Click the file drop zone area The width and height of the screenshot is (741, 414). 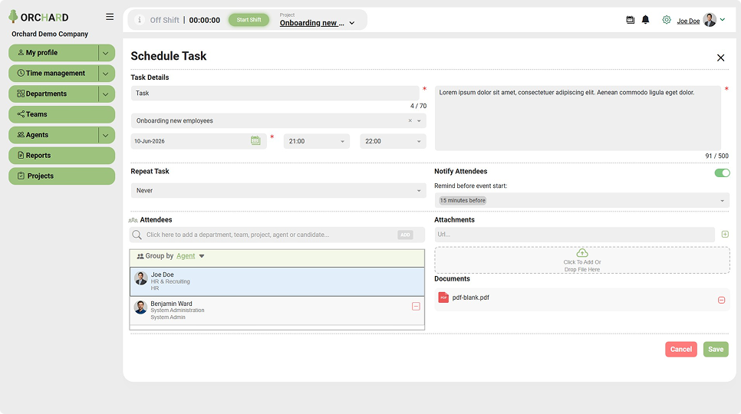click(x=581, y=260)
